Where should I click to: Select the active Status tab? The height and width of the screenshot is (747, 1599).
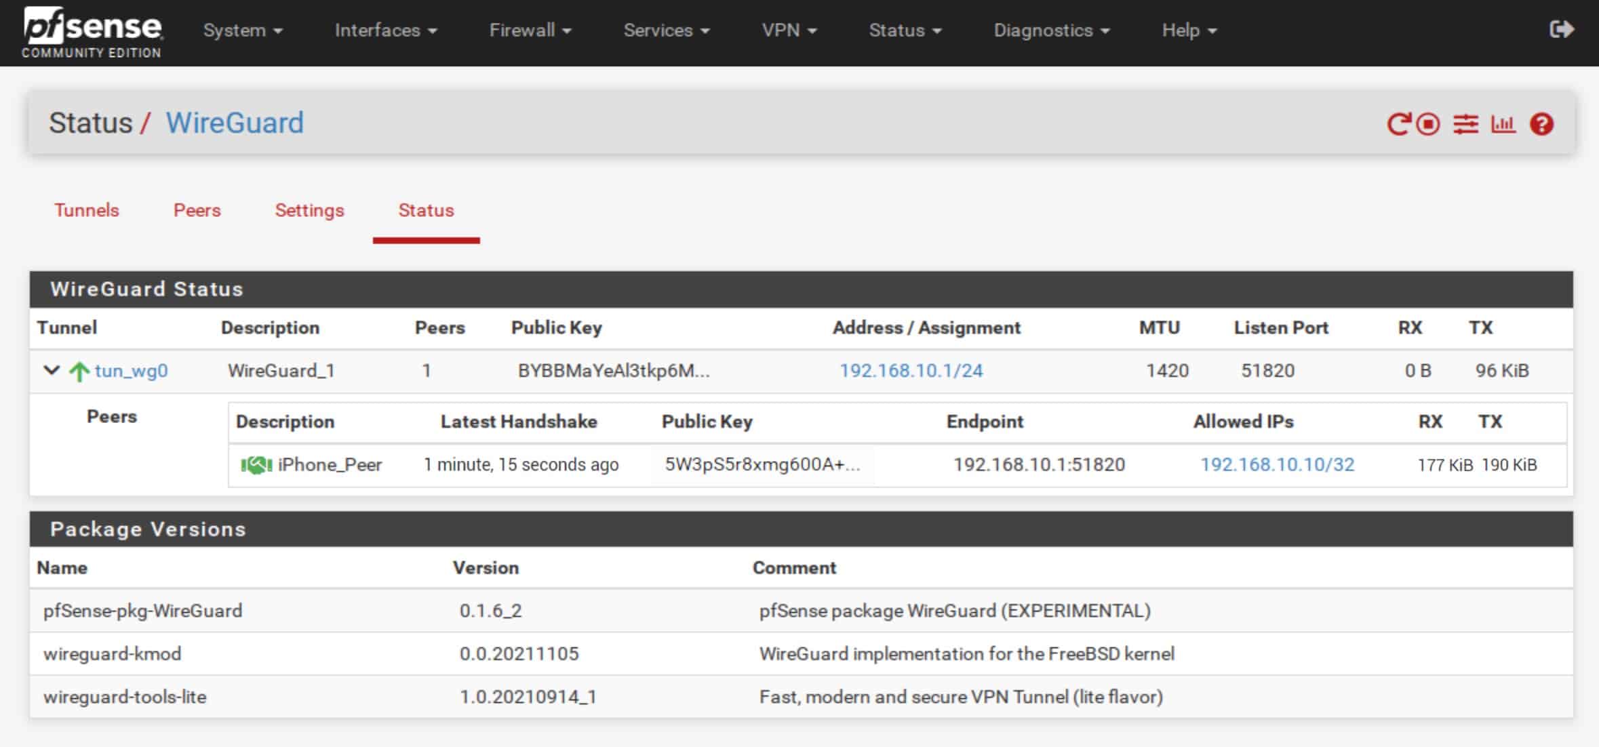tap(426, 210)
